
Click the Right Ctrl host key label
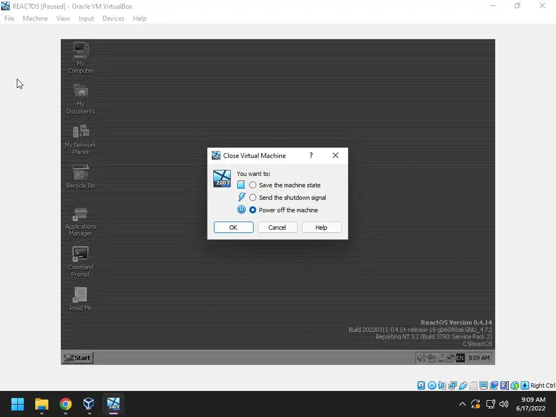pos(543,386)
